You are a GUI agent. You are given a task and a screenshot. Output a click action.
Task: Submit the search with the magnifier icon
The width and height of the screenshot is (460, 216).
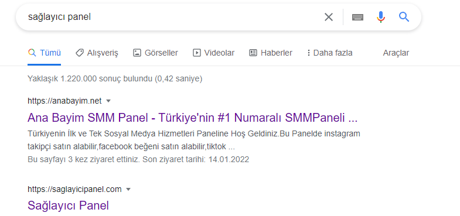pos(404,17)
